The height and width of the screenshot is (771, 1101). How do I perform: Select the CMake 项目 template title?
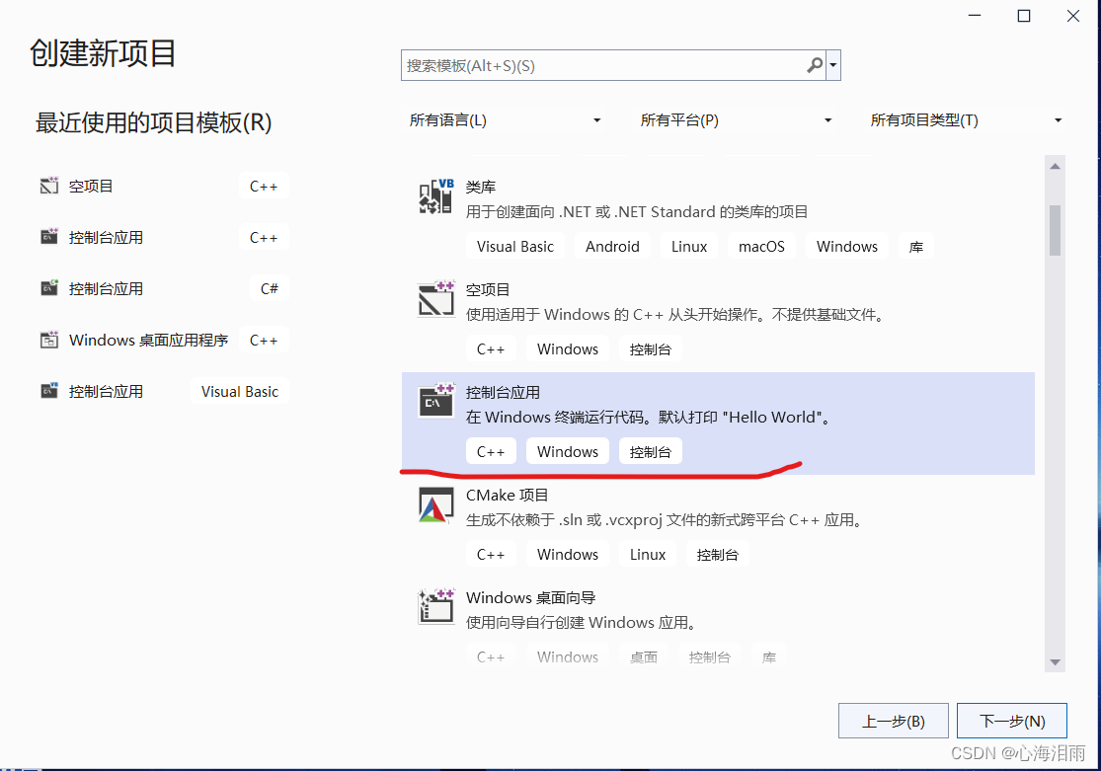[507, 495]
